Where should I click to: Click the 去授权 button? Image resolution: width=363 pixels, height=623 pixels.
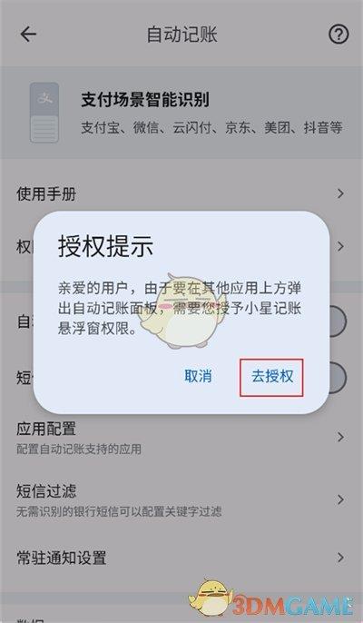point(271,378)
